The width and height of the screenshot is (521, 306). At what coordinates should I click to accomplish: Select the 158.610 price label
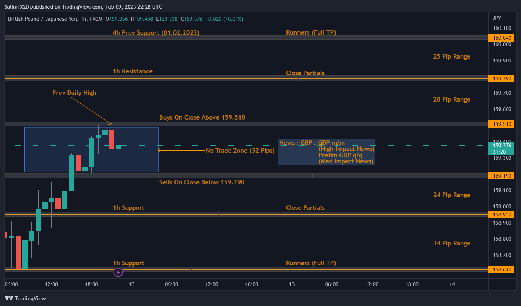(x=501, y=270)
